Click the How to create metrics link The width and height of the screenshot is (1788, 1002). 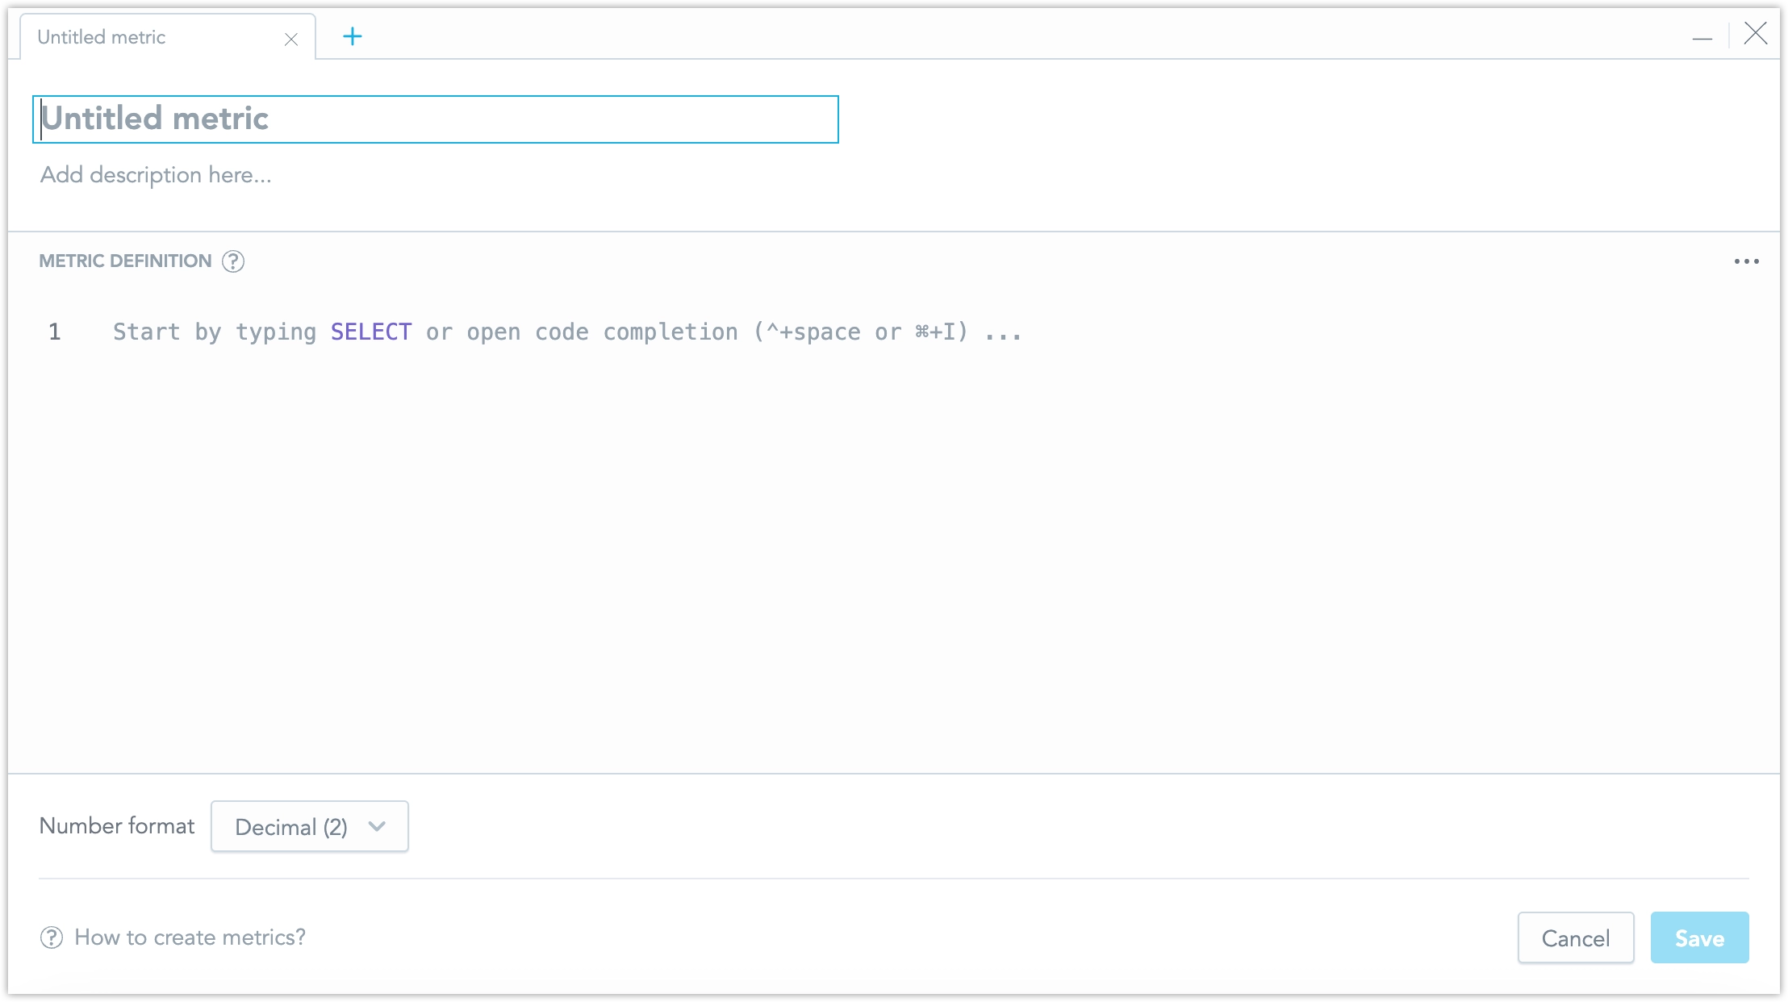point(190,937)
